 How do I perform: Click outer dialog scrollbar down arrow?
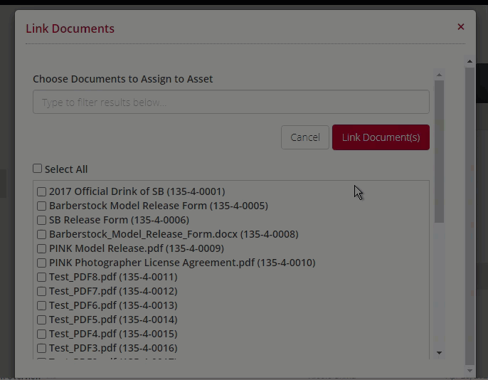[x=470, y=371]
